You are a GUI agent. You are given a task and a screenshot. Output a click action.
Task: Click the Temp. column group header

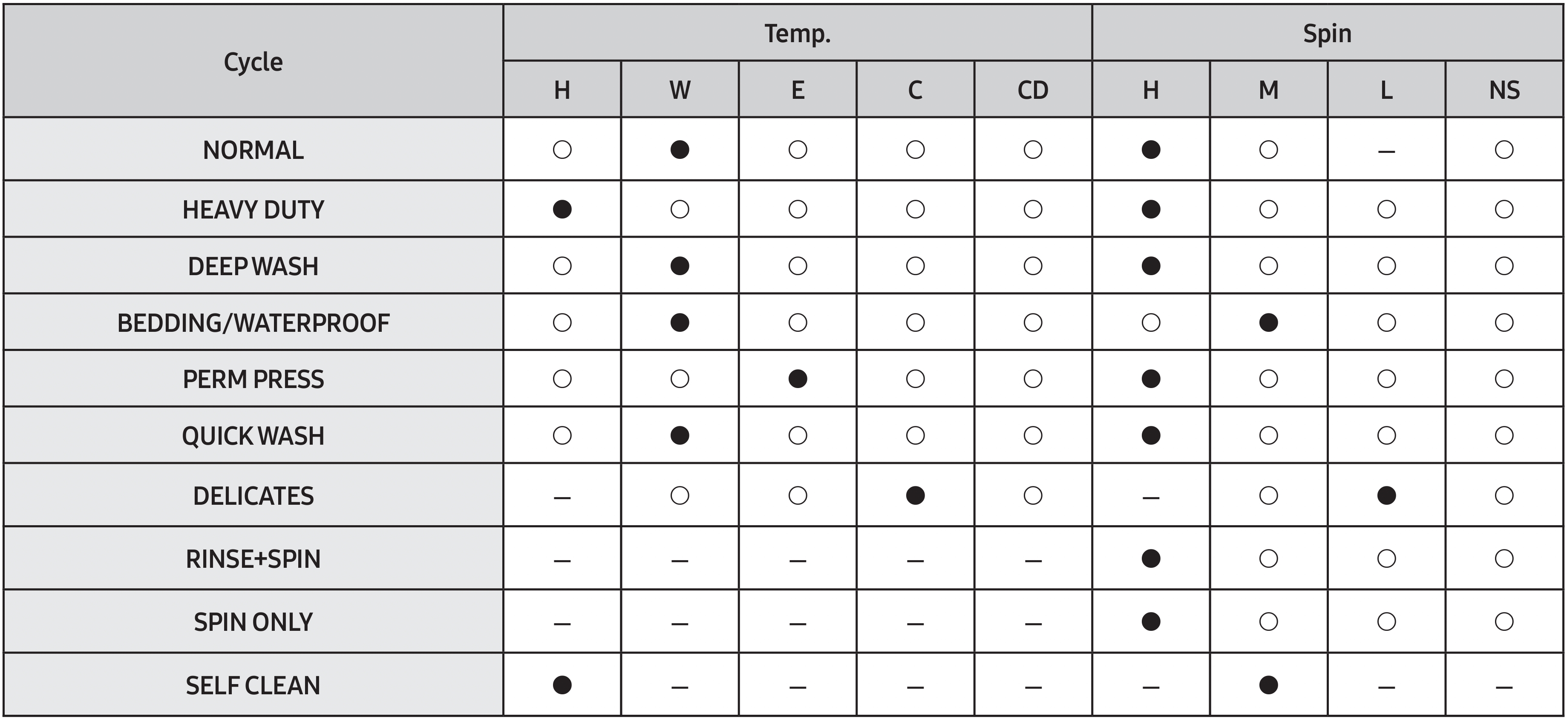coord(797,34)
